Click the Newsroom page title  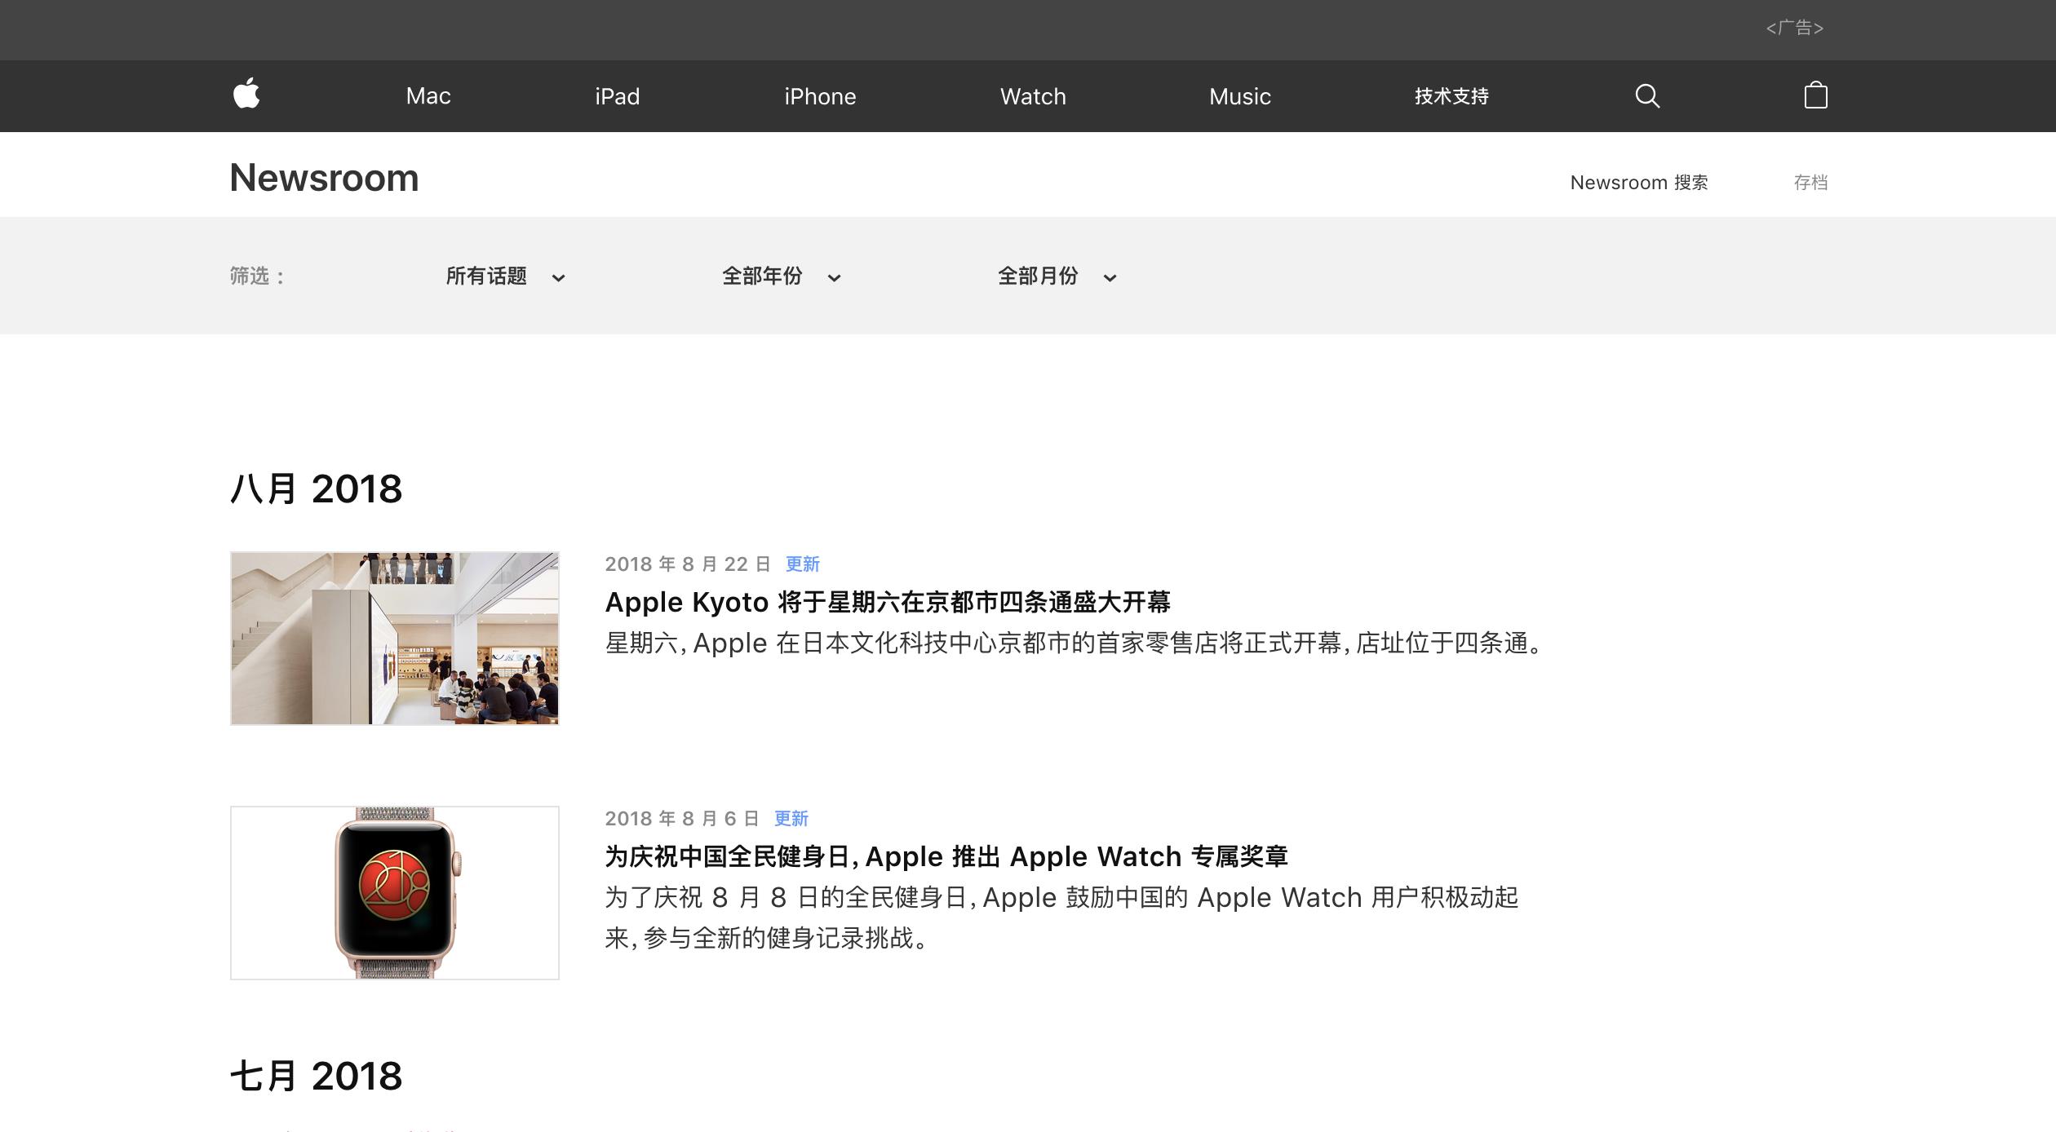pos(324,178)
